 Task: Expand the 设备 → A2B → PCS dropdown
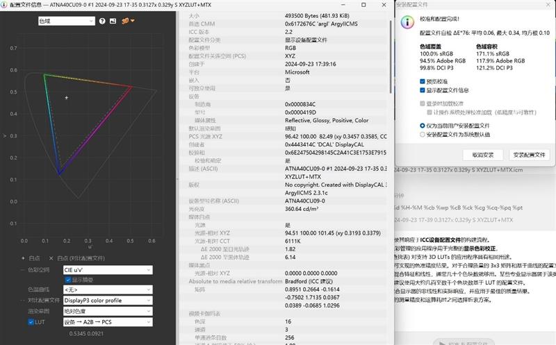pos(107,322)
